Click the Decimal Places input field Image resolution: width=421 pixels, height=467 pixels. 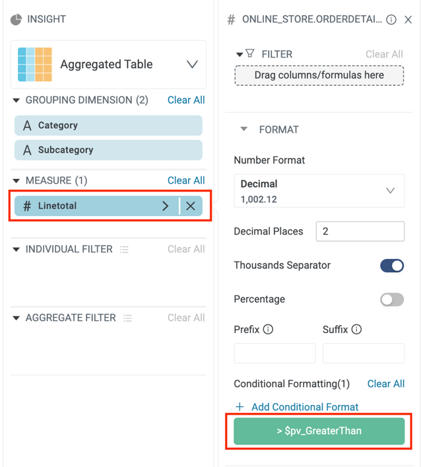point(360,231)
